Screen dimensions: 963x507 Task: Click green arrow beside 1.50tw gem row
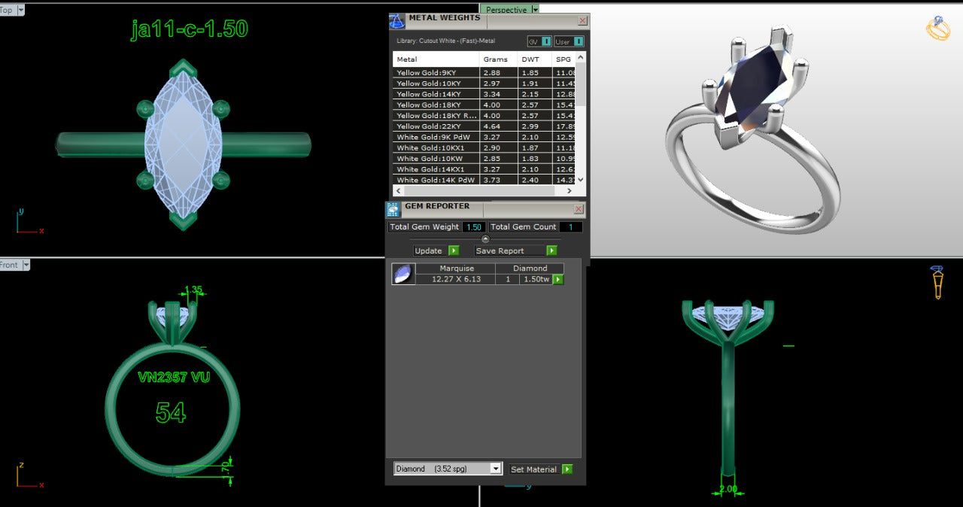(558, 279)
